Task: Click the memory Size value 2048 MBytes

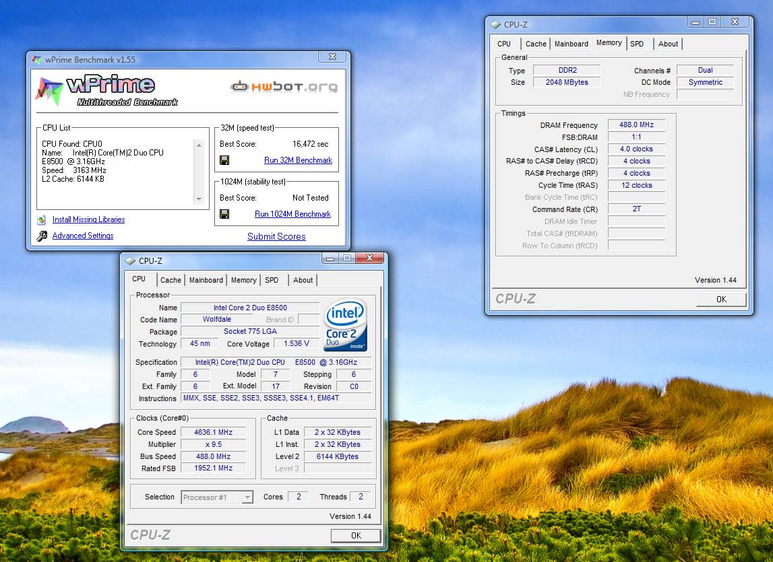Action: [x=567, y=82]
